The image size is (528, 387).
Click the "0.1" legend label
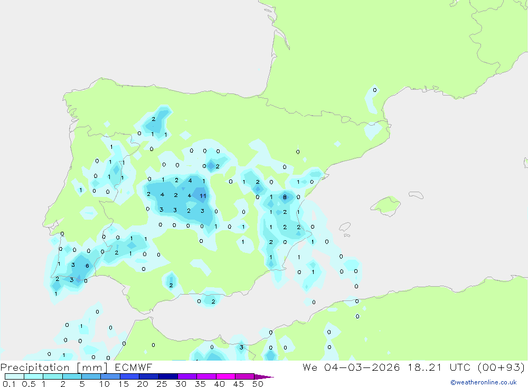pyautogui.click(x=9, y=384)
